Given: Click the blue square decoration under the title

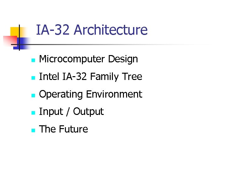Looking at the screenshot, I should click(x=25, y=42).
